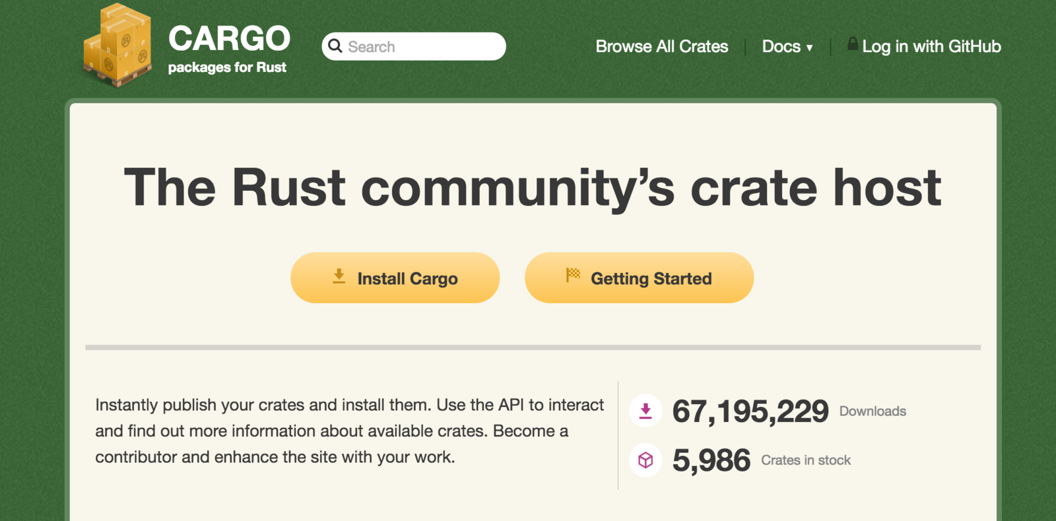Click the Install Cargo button

(395, 277)
